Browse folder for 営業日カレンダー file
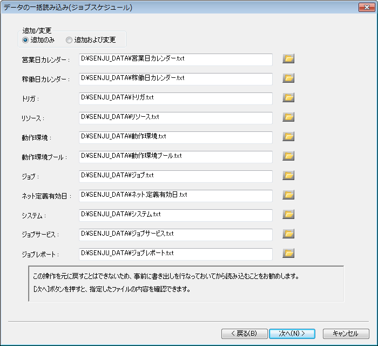 click(x=288, y=58)
